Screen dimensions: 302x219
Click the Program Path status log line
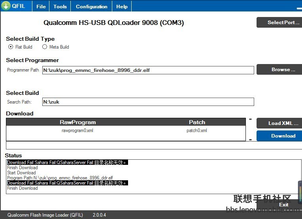click(x=60, y=178)
